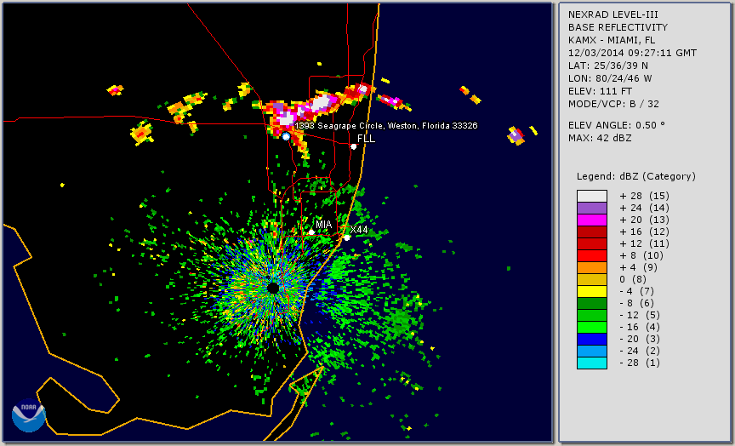Click the KAMX - MIAMI, FL text

coord(612,40)
